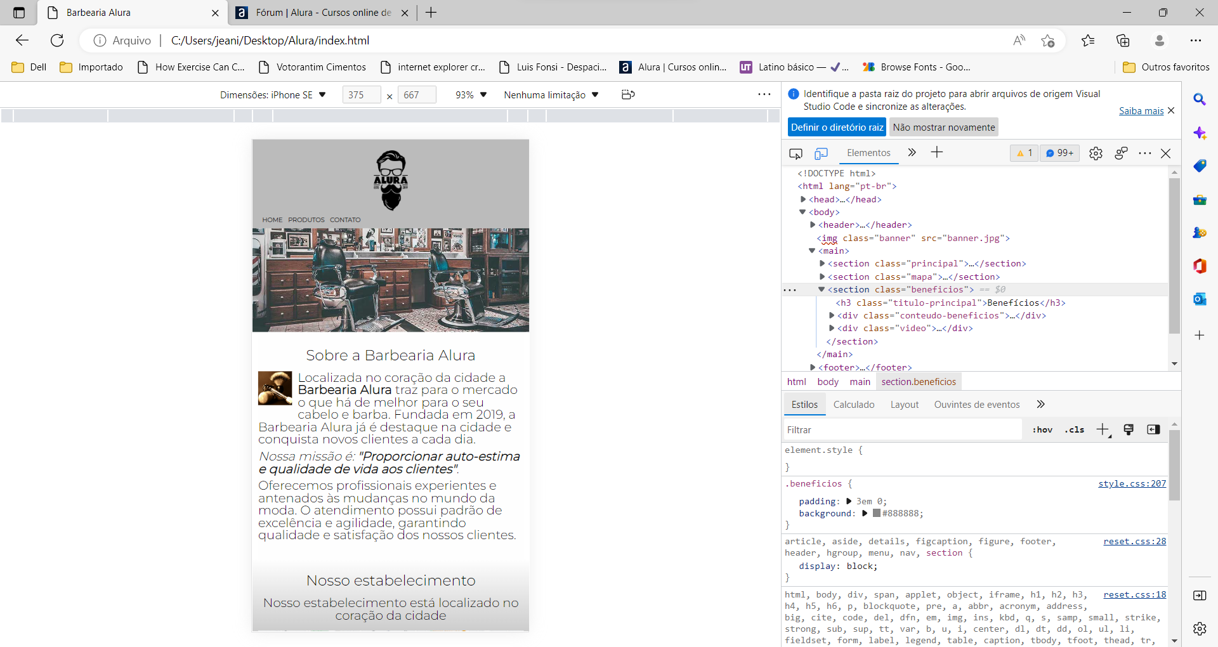Expand section class mapa node

[822, 277]
